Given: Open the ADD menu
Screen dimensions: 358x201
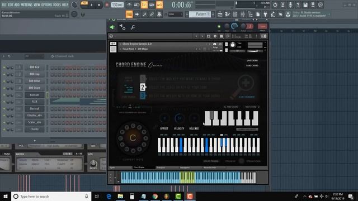Looking at the screenshot, I should tap(17, 4).
